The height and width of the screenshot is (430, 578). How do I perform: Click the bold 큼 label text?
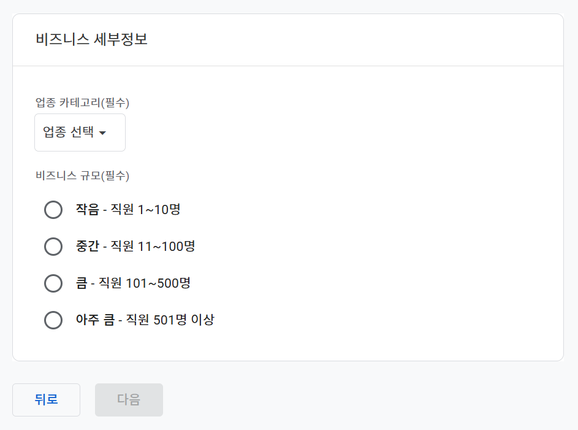(x=81, y=283)
